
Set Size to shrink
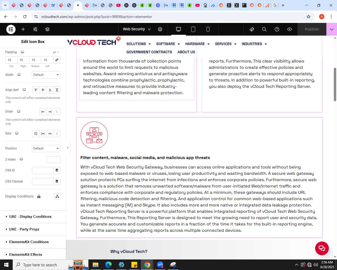pos(50,134)
